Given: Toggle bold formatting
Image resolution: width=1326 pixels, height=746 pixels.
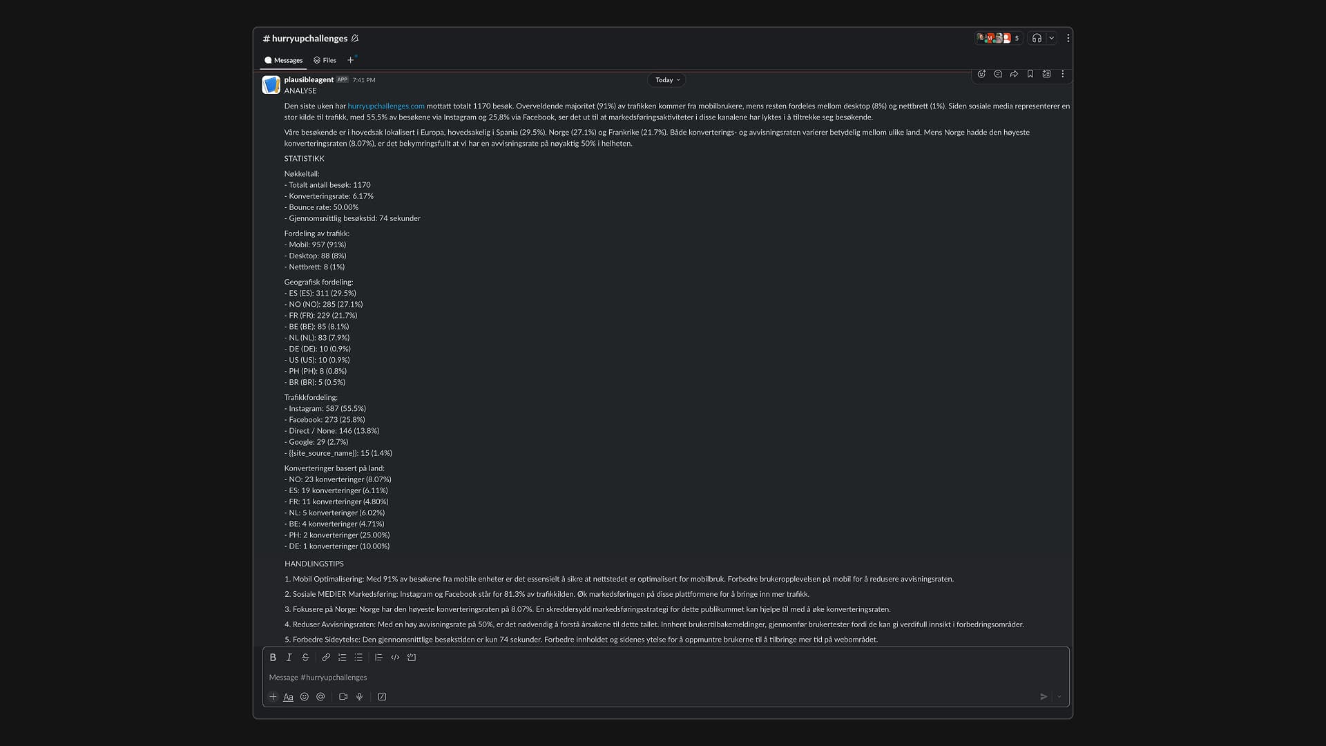Looking at the screenshot, I should (x=273, y=658).
